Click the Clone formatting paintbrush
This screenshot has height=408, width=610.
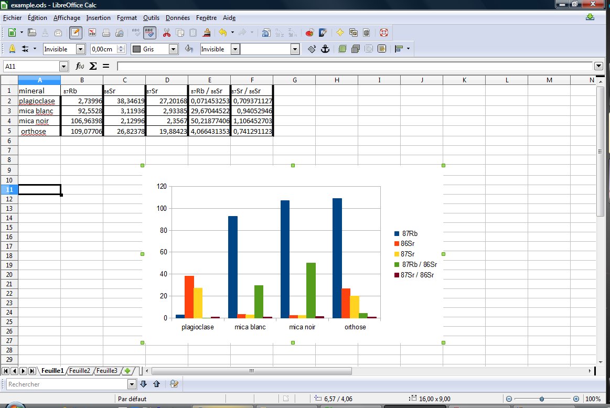207,33
